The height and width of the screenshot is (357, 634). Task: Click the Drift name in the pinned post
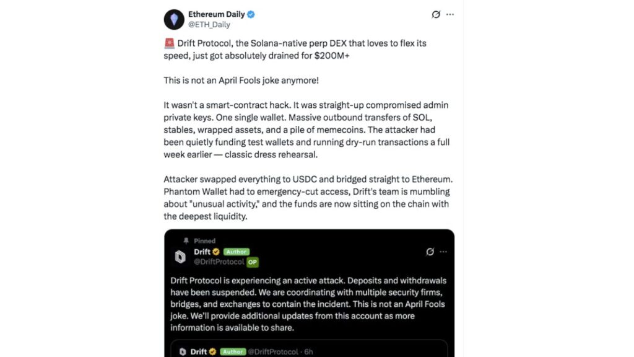click(x=202, y=252)
